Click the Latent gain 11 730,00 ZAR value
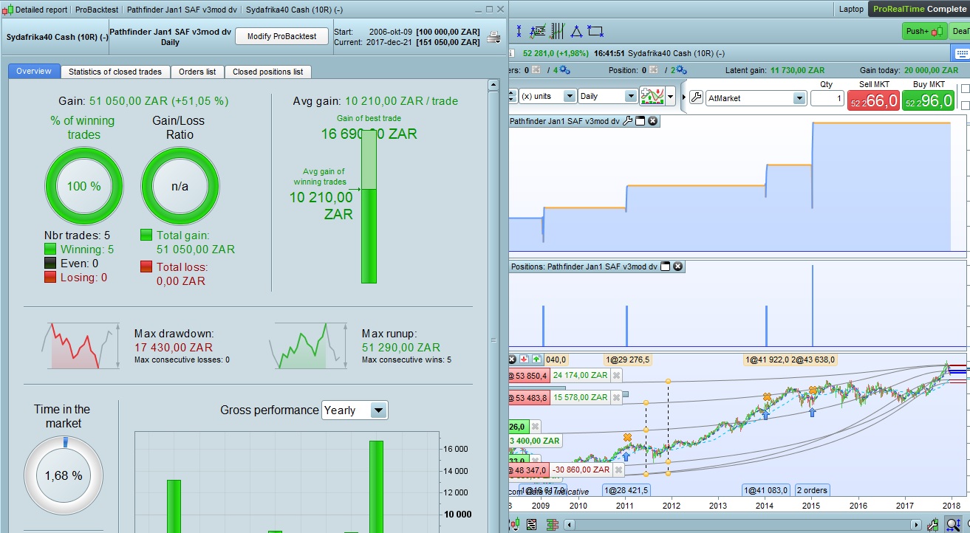The width and height of the screenshot is (970, 533). coord(797,70)
